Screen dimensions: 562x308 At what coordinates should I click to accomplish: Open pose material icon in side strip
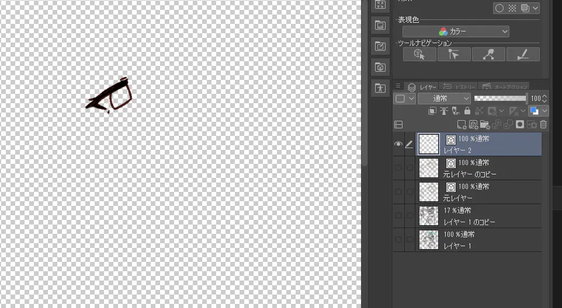380,88
